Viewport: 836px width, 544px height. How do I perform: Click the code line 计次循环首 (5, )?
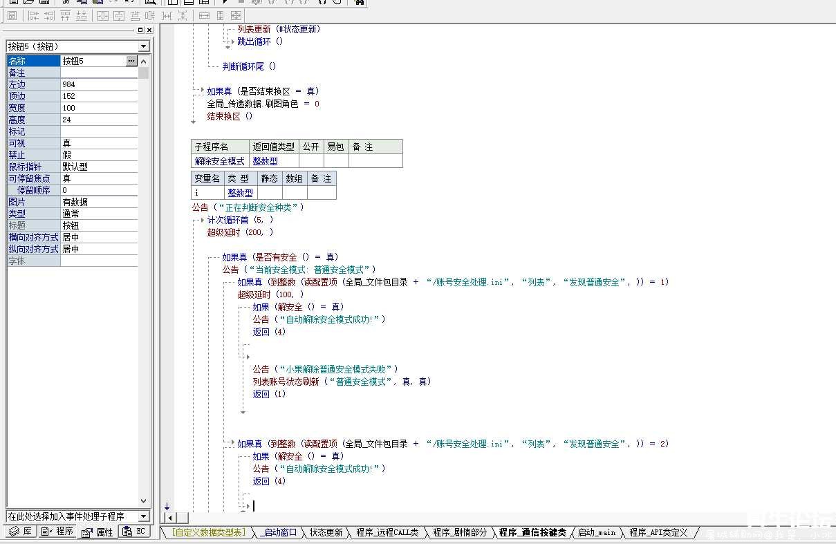click(x=240, y=220)
